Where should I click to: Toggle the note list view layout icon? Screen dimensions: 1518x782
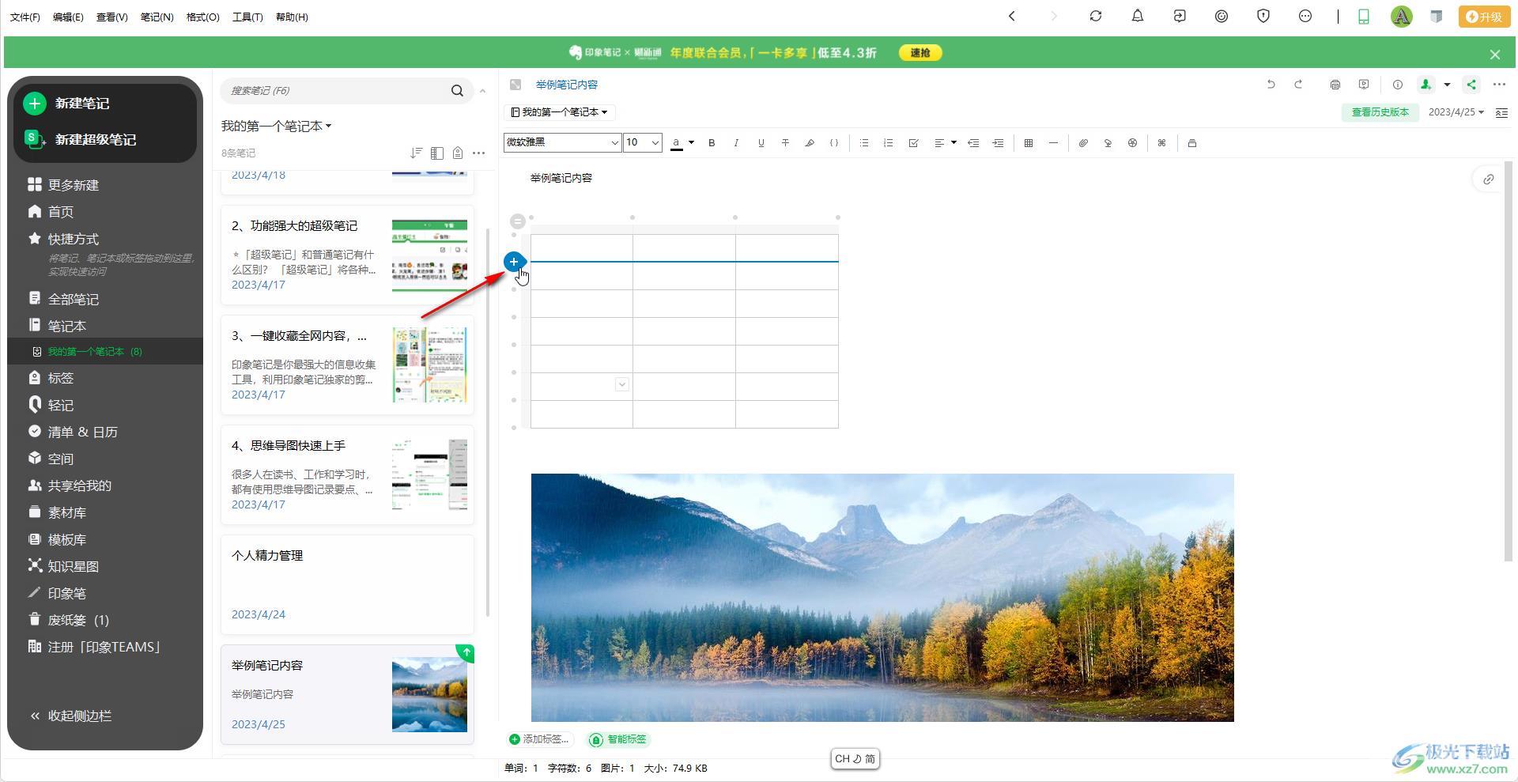coord(436,153)
